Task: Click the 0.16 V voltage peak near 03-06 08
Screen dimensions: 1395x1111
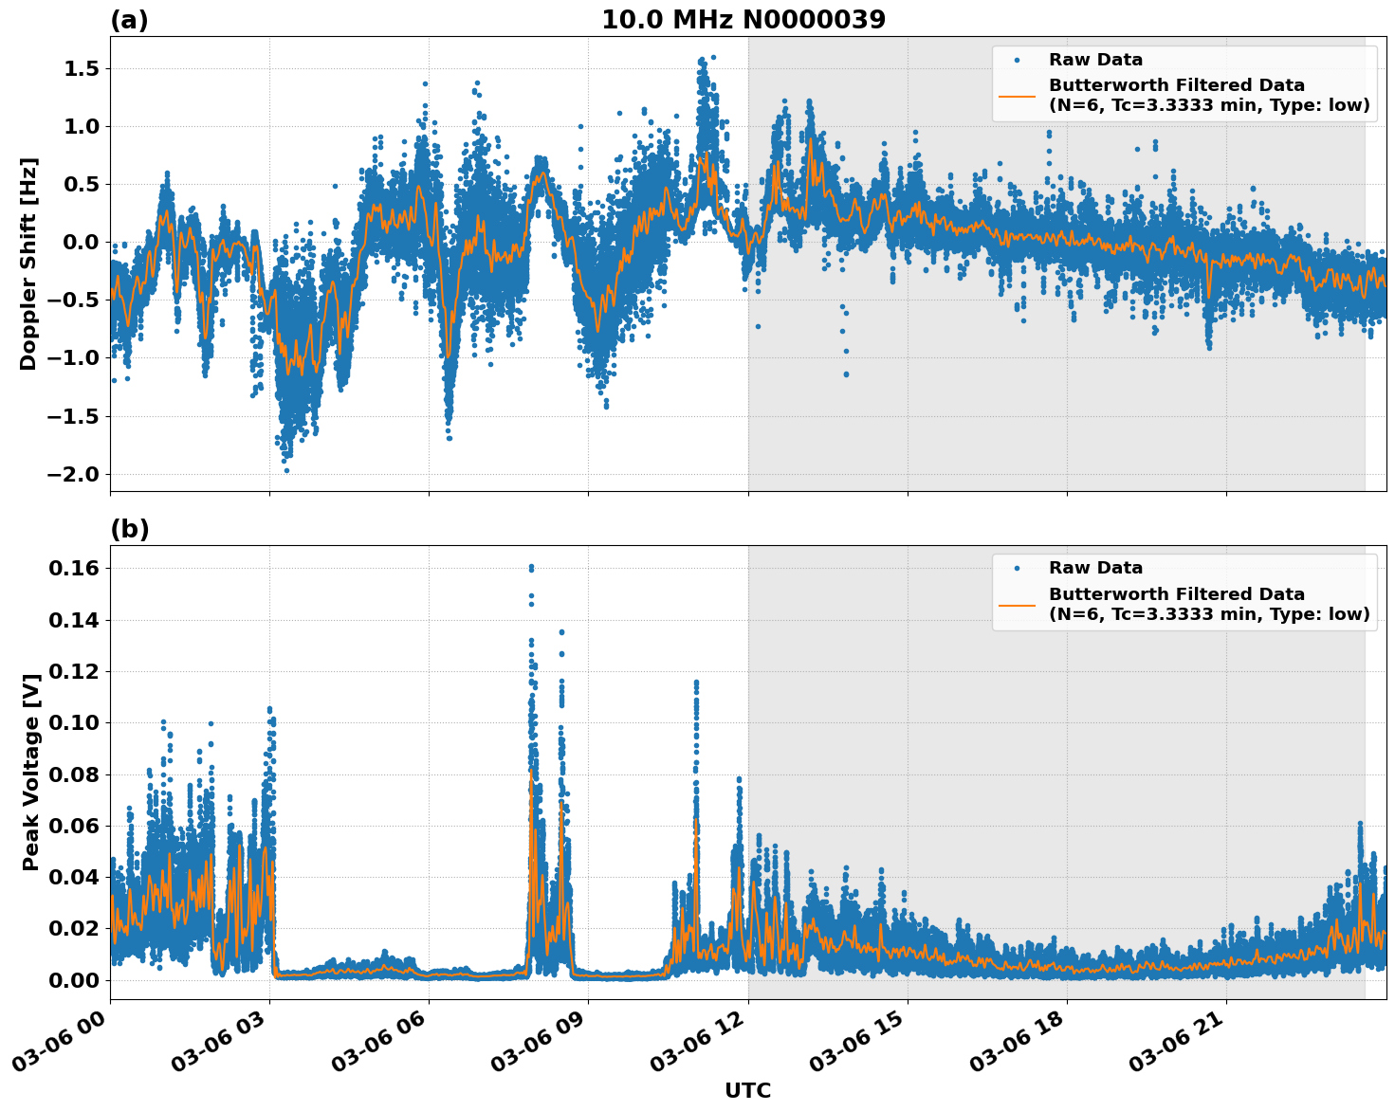Action: (531, 566)
